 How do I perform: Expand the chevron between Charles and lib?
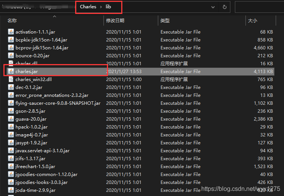[101, 7]
